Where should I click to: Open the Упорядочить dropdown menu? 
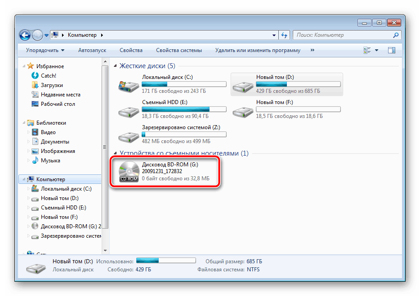click(x=45, y=50)
